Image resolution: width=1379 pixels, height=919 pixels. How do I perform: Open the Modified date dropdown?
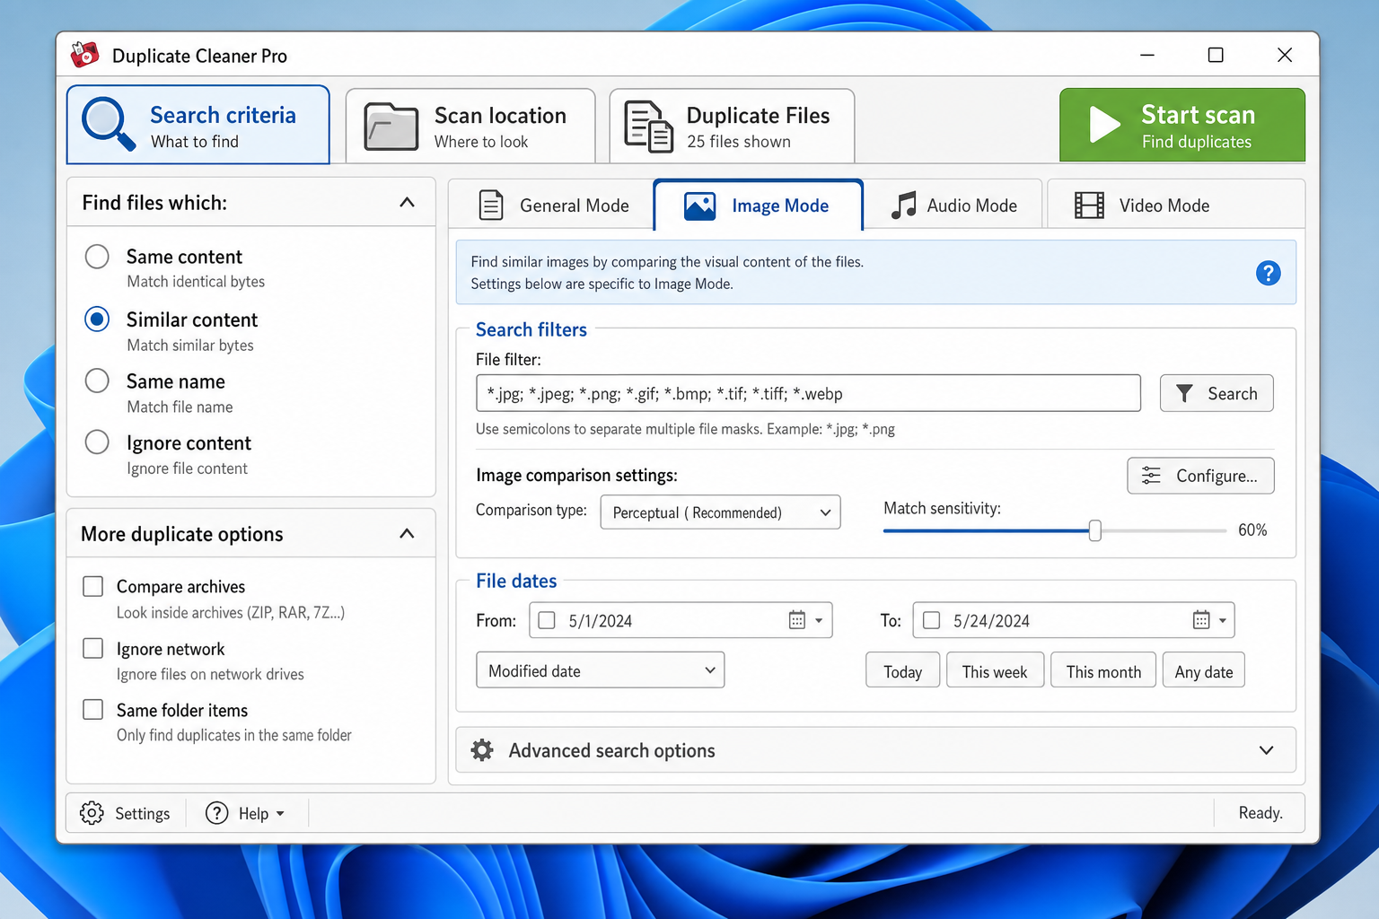point(600,670)
